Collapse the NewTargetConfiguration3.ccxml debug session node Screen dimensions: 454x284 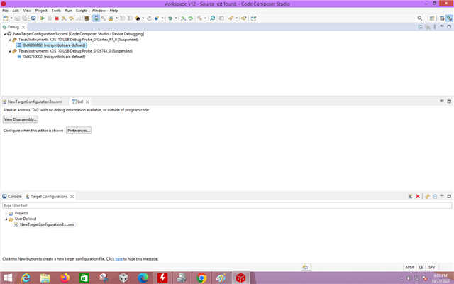(5, 34)
